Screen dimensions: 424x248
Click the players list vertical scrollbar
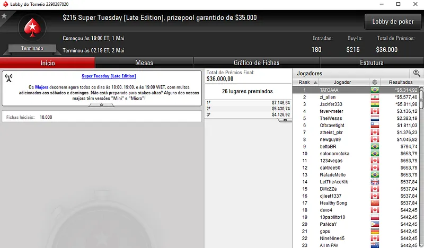point(421,167)
